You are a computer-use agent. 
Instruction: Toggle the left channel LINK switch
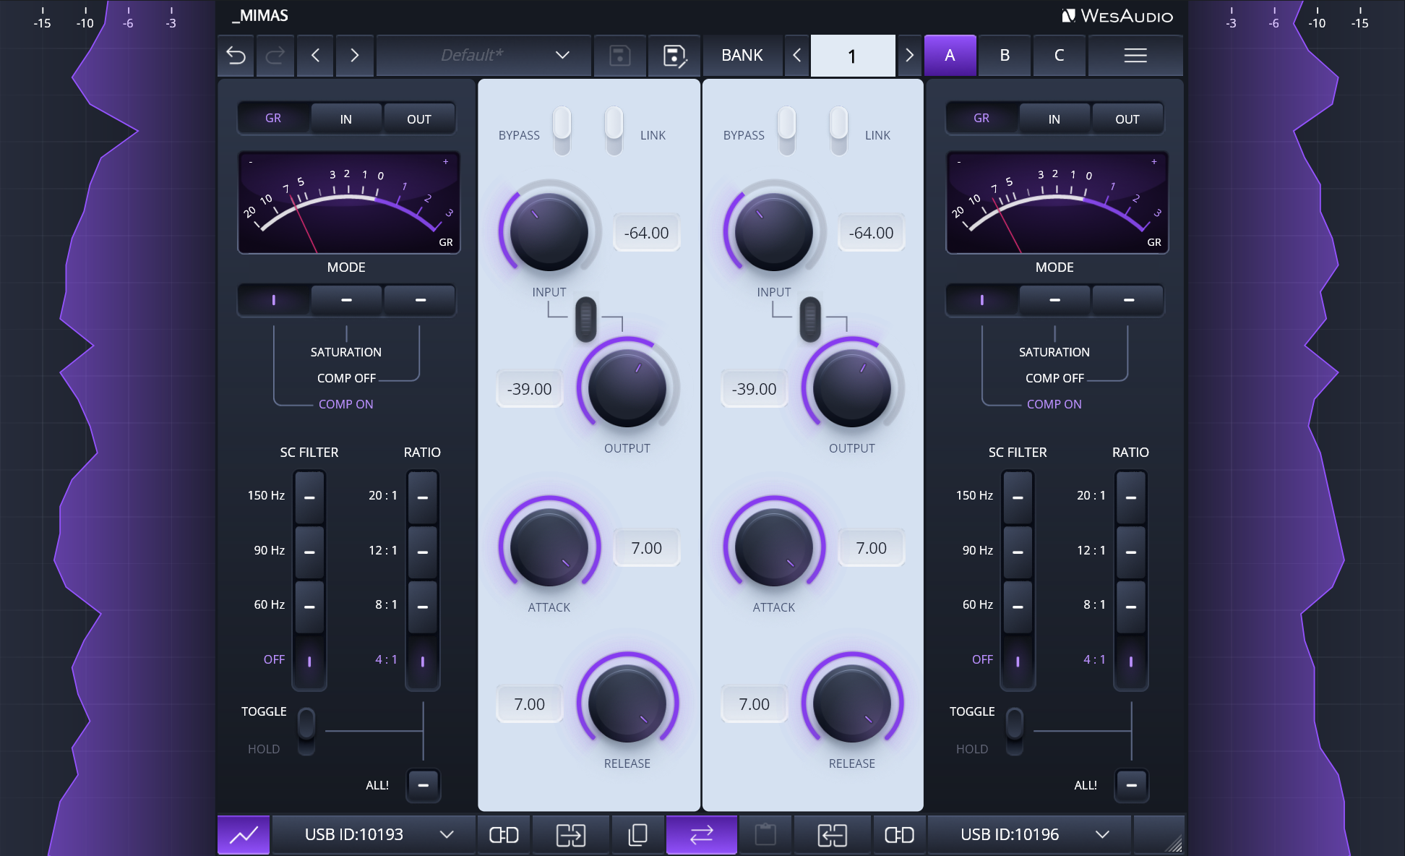click(x=614, y=129)
